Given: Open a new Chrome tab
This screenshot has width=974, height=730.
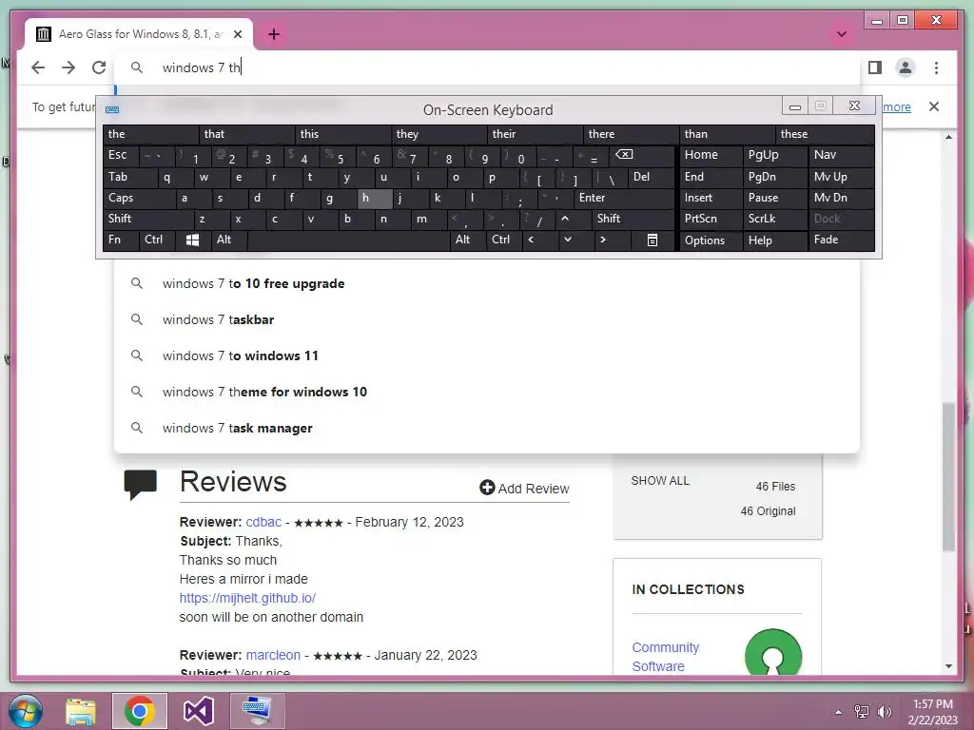Looking at the screenshot, I should pos(274,34).
